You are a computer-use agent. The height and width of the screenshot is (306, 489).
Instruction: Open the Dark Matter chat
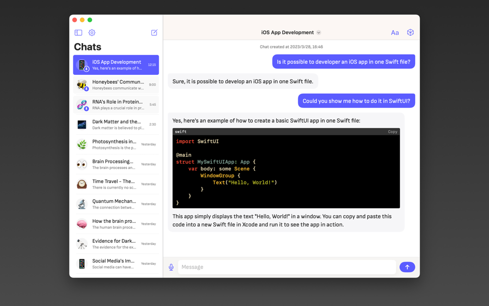[x=116, y=124]
